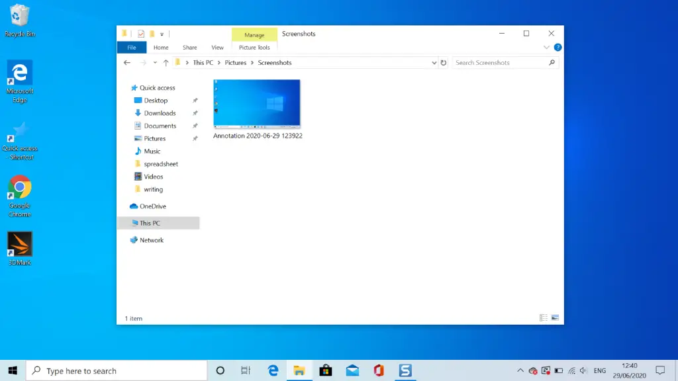Switch to Large thumbnails view layout
The image size is (678, 381).
556,318
